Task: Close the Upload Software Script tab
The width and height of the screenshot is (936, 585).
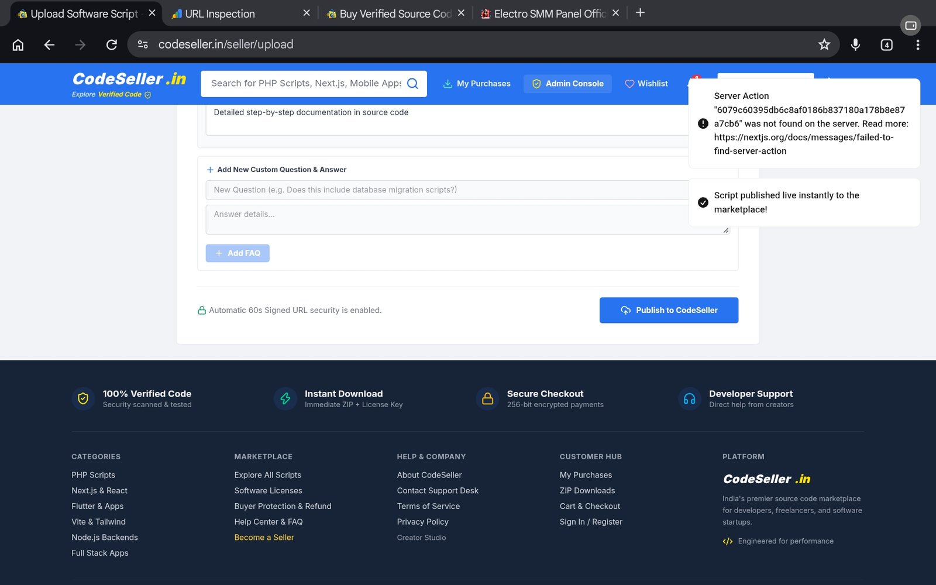Action: [152, 13]
